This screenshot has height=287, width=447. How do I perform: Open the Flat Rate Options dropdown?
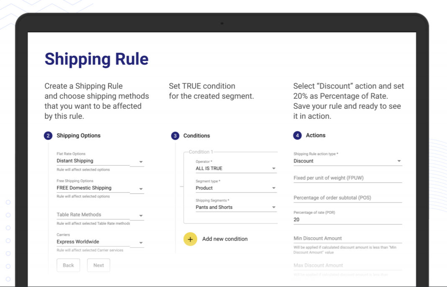(141, 161)
